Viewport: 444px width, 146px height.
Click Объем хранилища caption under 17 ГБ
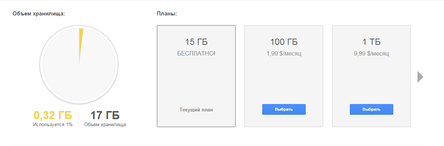105,125
